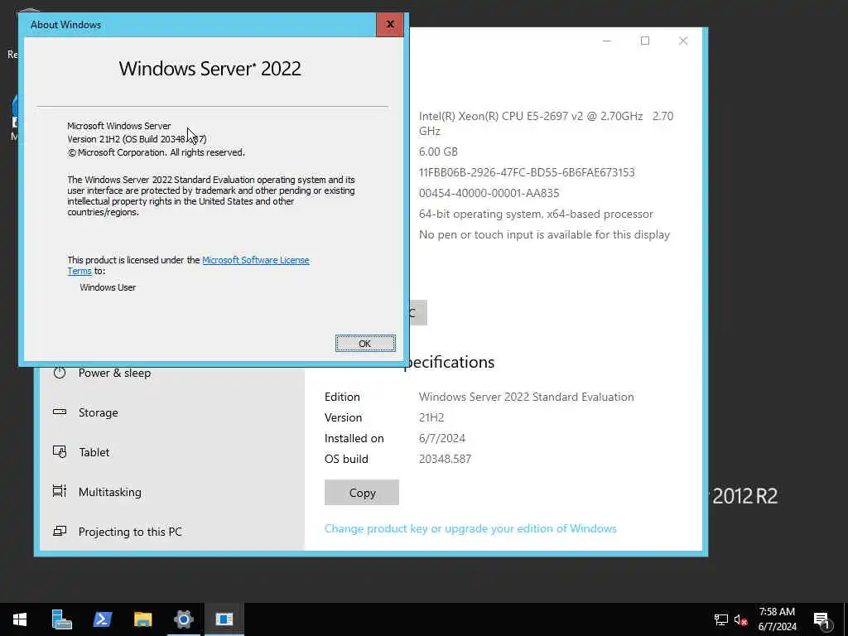The width and height of the screenshot is (848, 636).
Task: Click the Tablet icon in sidebar
Action: pos(60,451)
